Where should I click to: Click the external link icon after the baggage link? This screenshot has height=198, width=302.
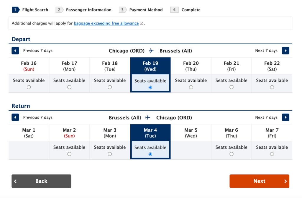[141, 23]
